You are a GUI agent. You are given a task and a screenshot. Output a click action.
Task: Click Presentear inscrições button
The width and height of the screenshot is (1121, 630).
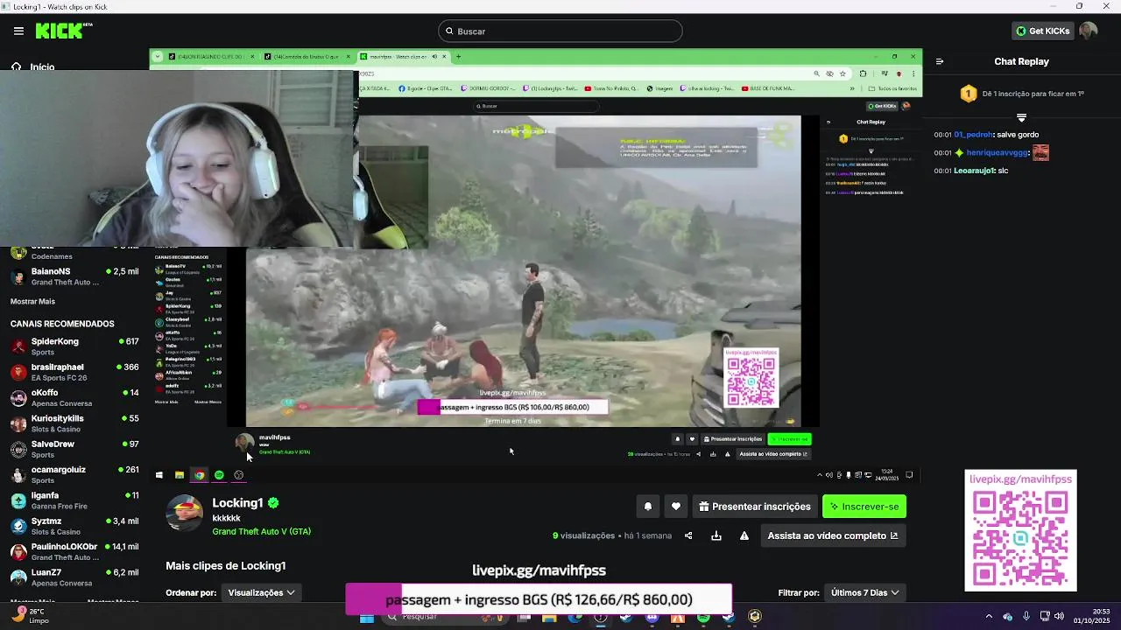(x=755, y=506)
